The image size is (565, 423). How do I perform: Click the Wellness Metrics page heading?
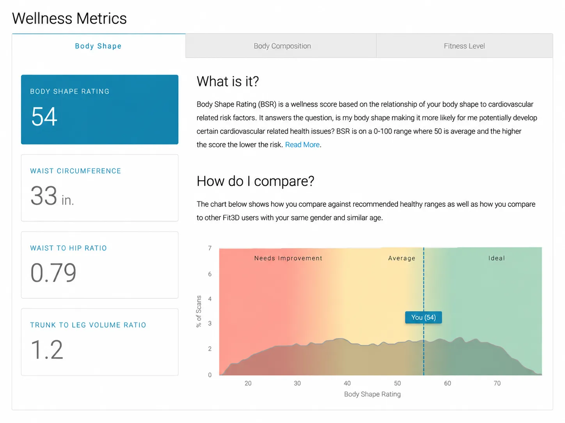[x=69, y=18]
